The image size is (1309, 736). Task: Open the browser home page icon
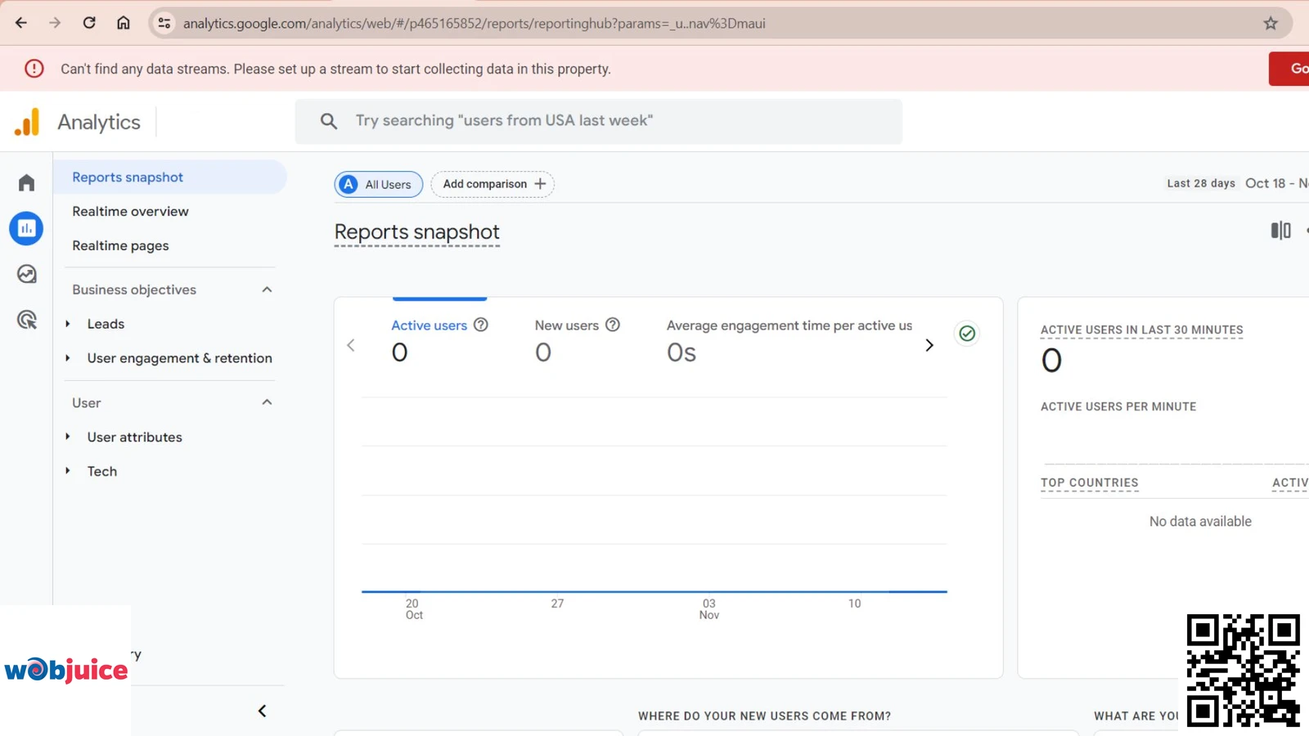click(x=124, y=23)
